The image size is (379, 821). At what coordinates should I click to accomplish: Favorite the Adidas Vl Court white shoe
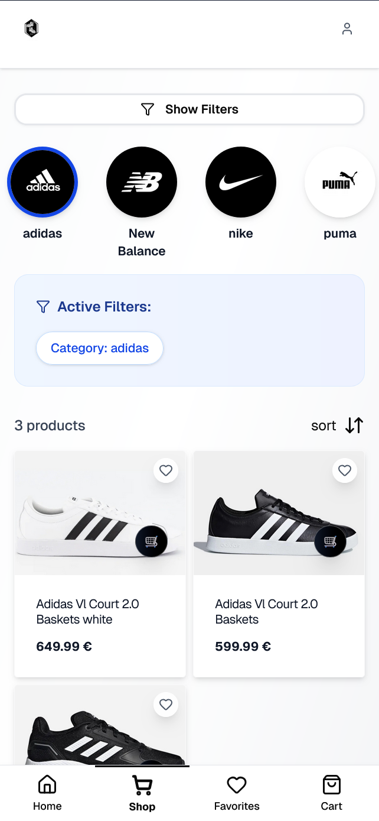[x=166, y=470]
